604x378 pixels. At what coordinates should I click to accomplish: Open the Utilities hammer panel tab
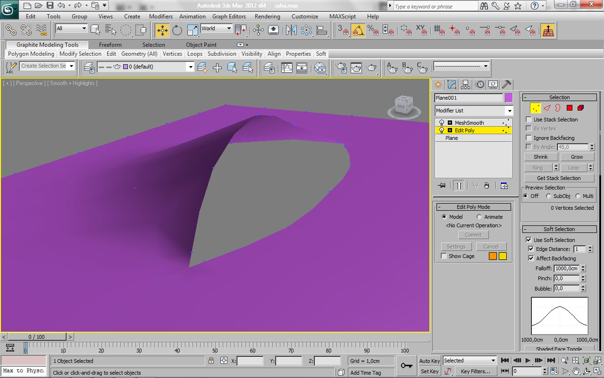pyautogui.click(x=506, y=85)
